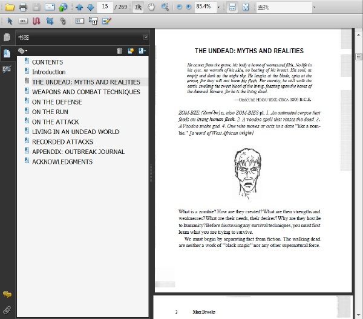Go to ACKNOWLEDGMENTS bookmark

[x=62, y=162]
